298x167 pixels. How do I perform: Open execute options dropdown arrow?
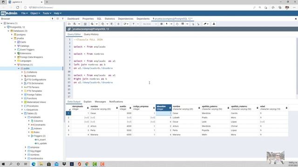click(x=171, y=24)
